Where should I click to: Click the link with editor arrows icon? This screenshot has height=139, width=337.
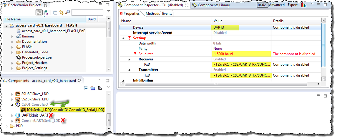click(62, 13)
